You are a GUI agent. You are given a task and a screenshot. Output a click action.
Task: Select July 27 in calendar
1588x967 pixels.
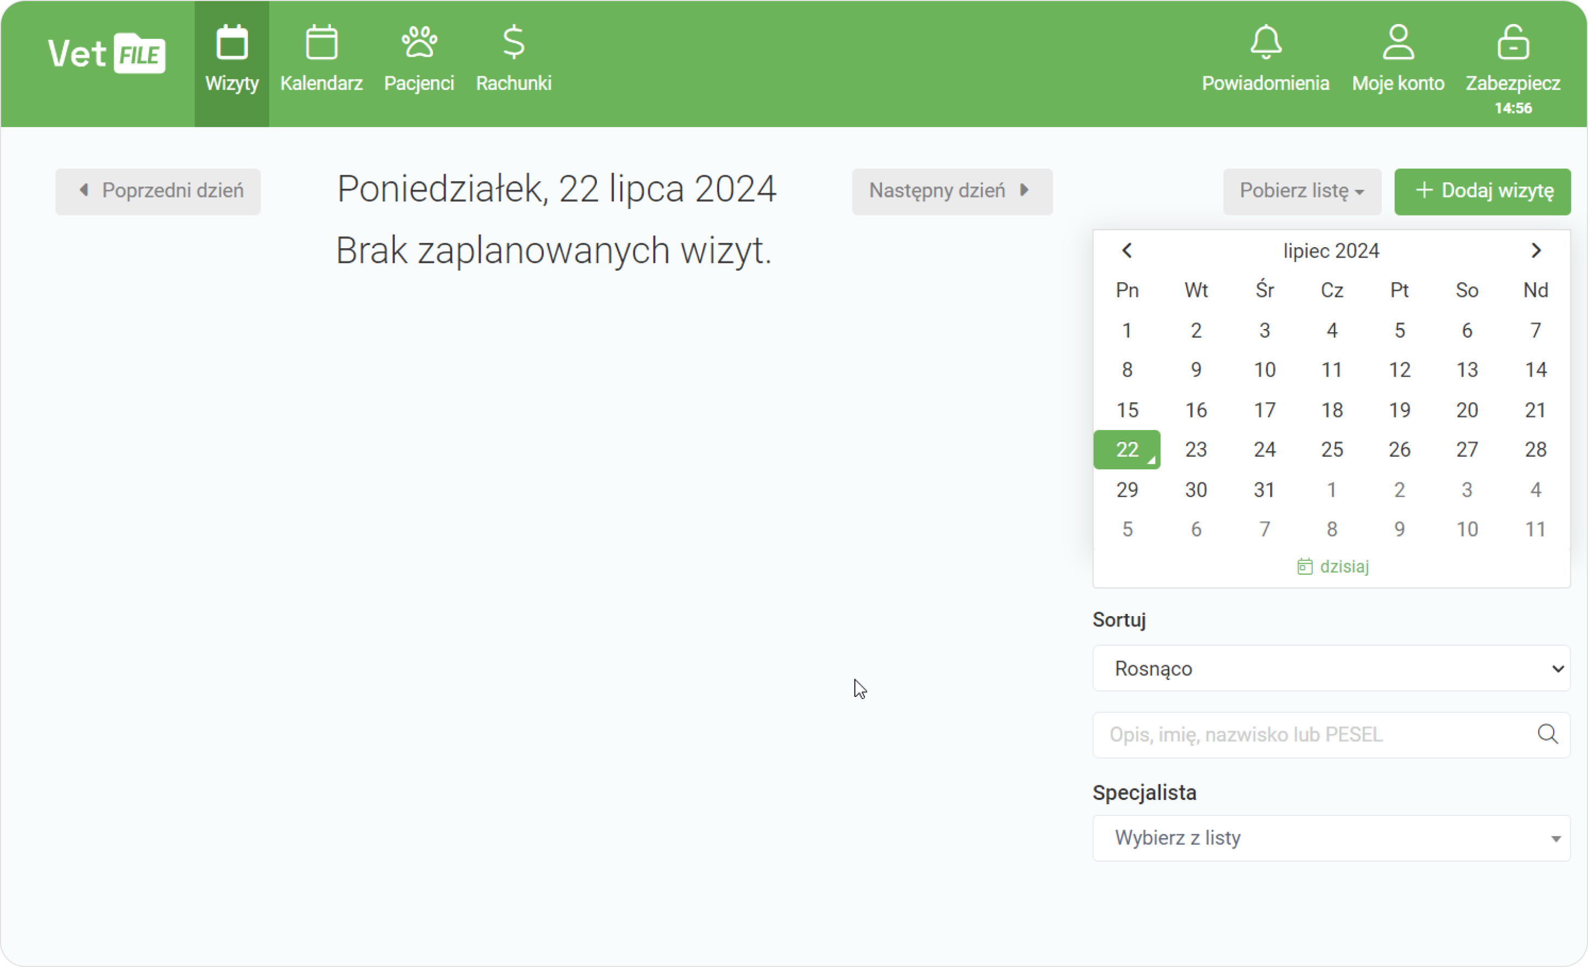pyautogui.click(x=1467, y=450)
